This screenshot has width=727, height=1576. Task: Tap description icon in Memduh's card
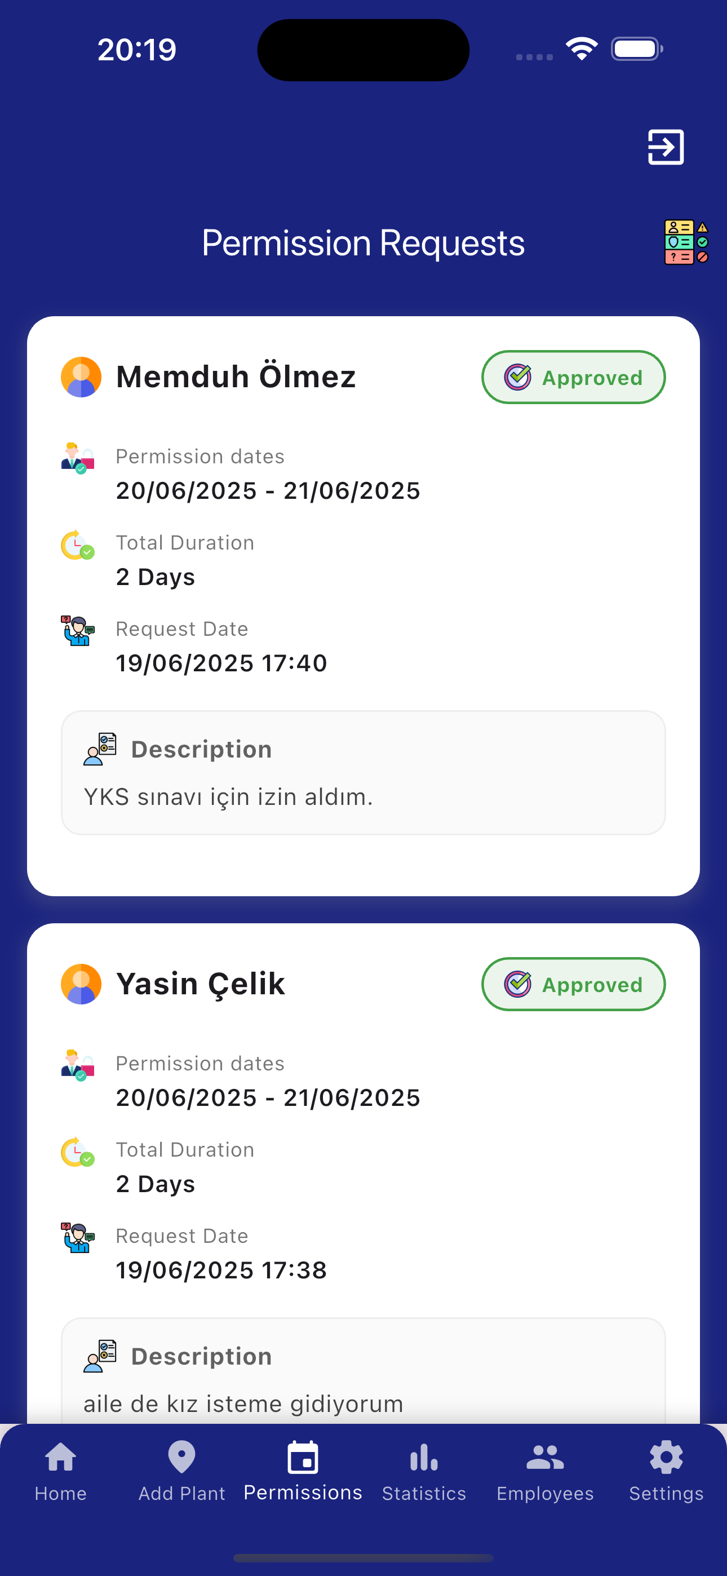click(100, 749)
